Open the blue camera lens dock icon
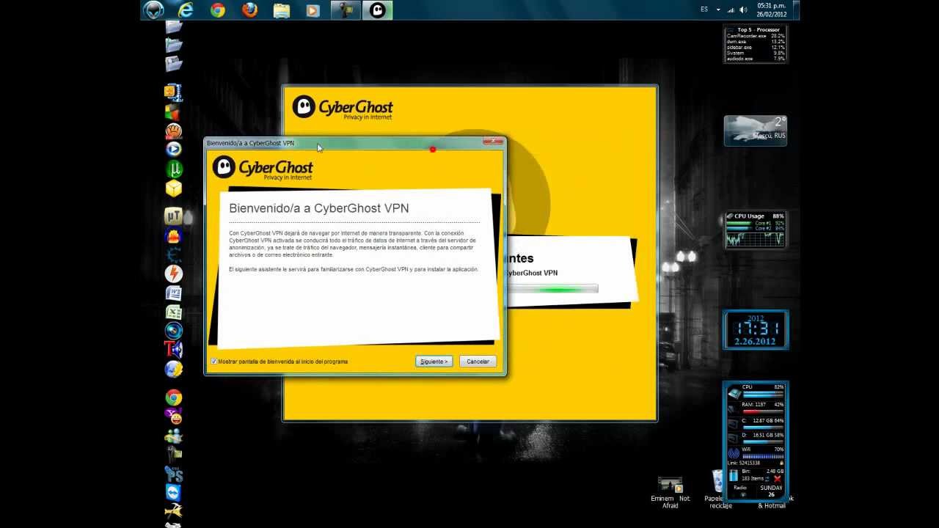This screenshot has height=528, width=939. point(174,331)
